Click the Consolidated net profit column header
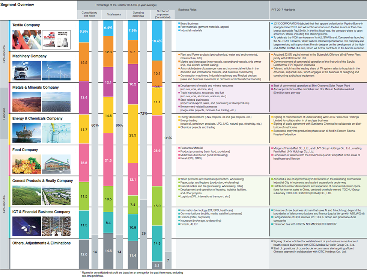Viewport: 367px width, 278px height. [89, 14]
